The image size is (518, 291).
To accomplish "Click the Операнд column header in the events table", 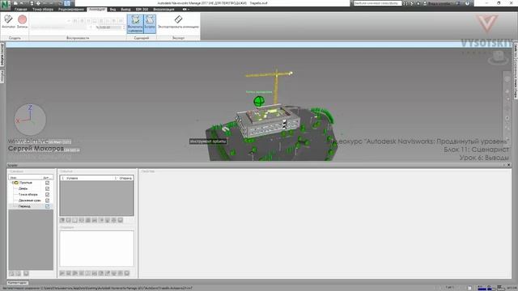I will 125,178.
